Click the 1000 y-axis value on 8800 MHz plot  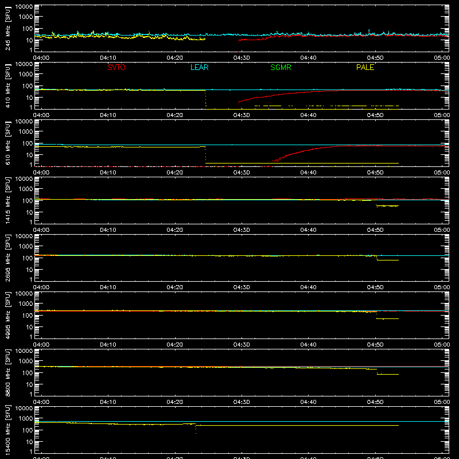tap(26, 361)
